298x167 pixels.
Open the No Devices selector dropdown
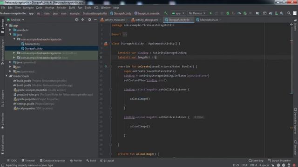tap(196, 13)
